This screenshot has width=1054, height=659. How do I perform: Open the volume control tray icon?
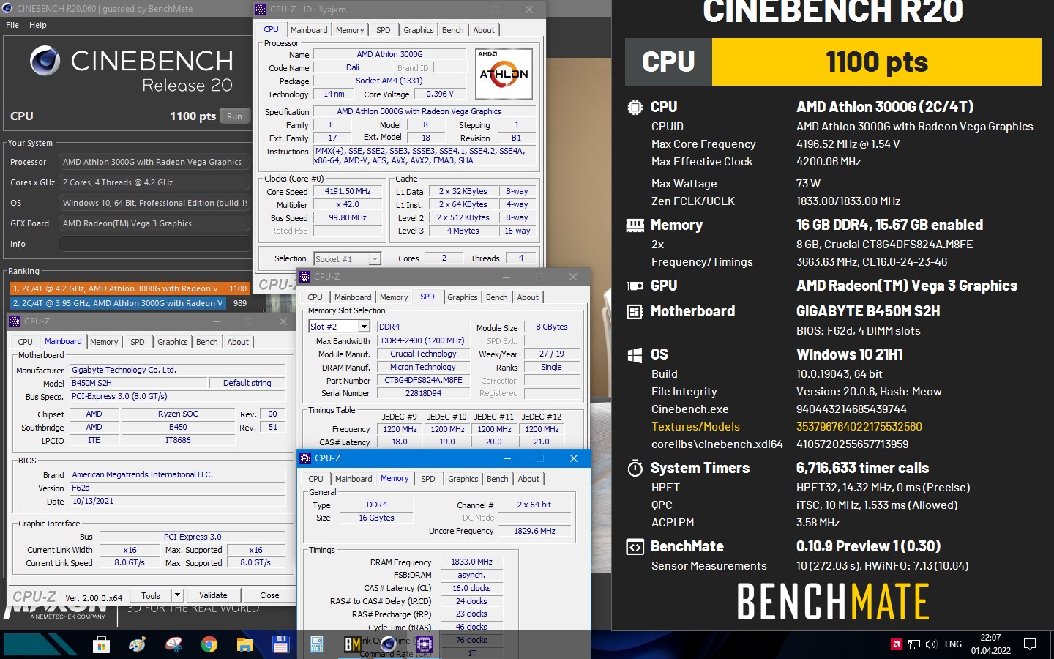point(931,644)
